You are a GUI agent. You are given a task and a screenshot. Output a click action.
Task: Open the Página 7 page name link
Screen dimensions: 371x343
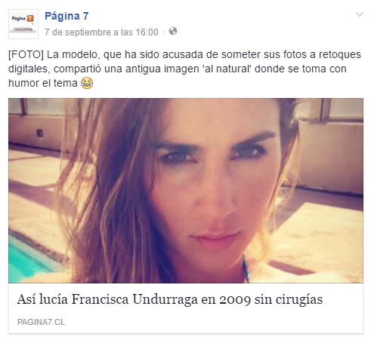pyautogui.click(x=66, y=16)
